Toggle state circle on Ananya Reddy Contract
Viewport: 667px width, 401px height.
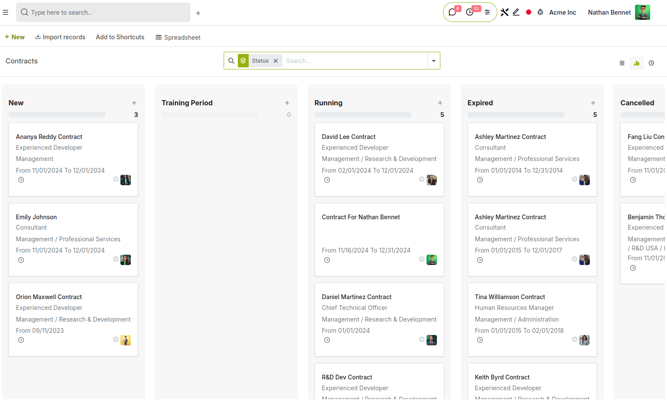tap(116, 179)
